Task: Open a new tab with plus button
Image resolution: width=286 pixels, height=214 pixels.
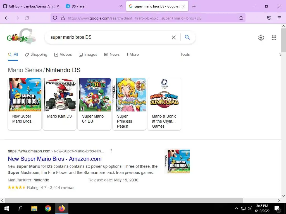Action: (194, 6)
